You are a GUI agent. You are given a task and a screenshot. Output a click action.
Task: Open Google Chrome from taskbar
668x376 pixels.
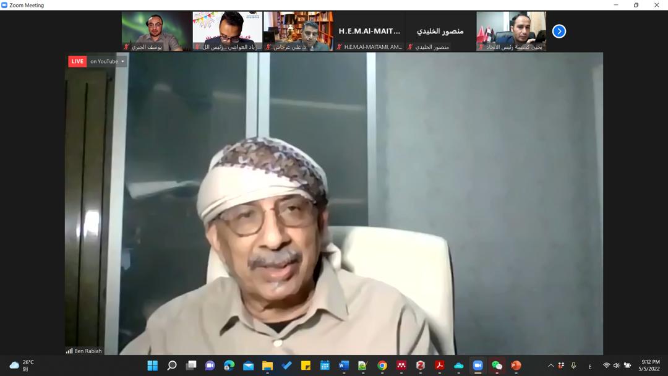point(382,365)
